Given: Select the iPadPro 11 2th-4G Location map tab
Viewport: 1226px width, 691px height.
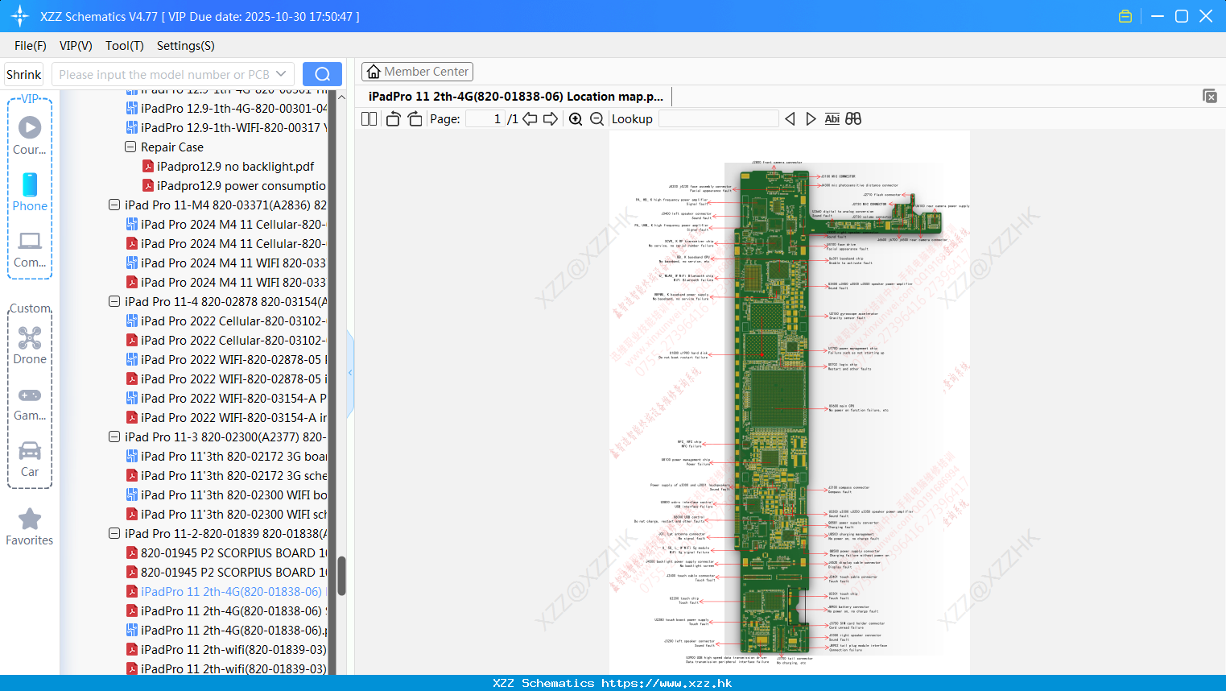Looking at the screenshot, I should tap(515, 96).
